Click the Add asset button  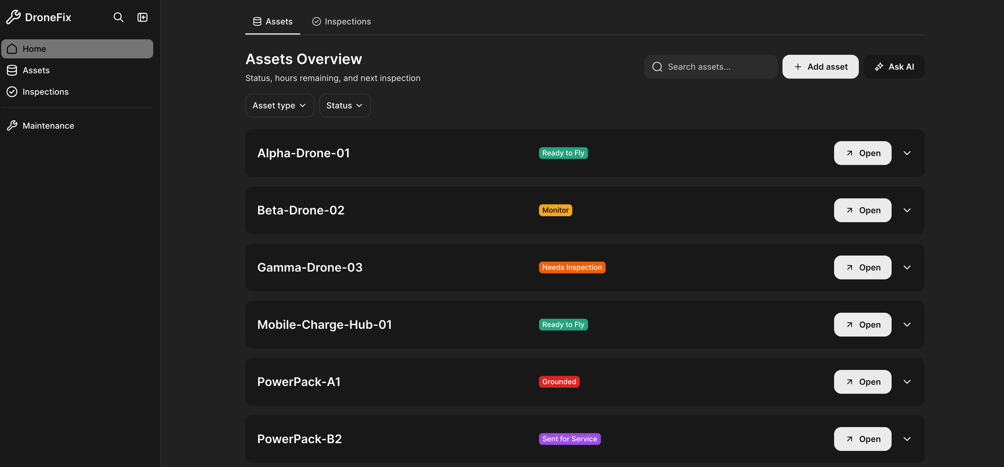pos(820,67)
